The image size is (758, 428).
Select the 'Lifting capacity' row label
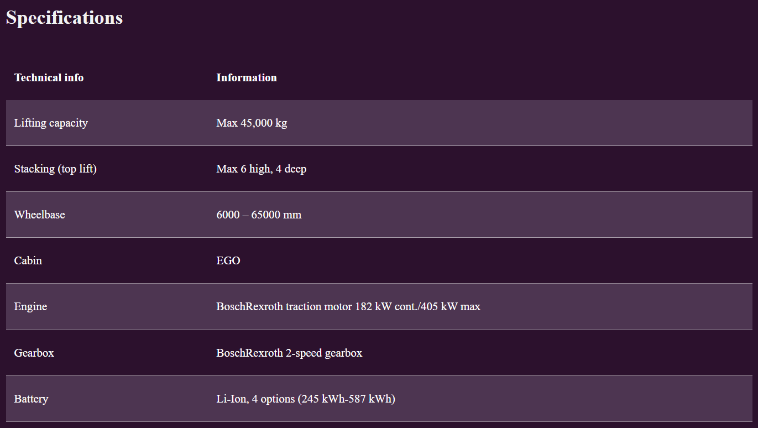coord(51,123)
